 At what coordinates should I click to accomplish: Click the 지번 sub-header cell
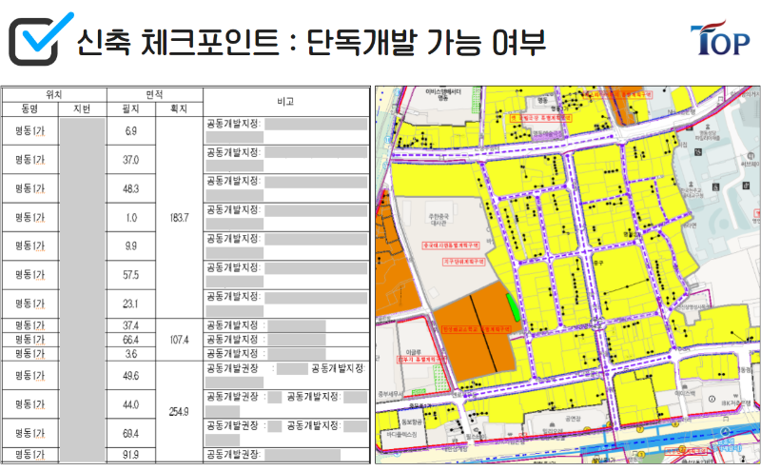point(82,109)
